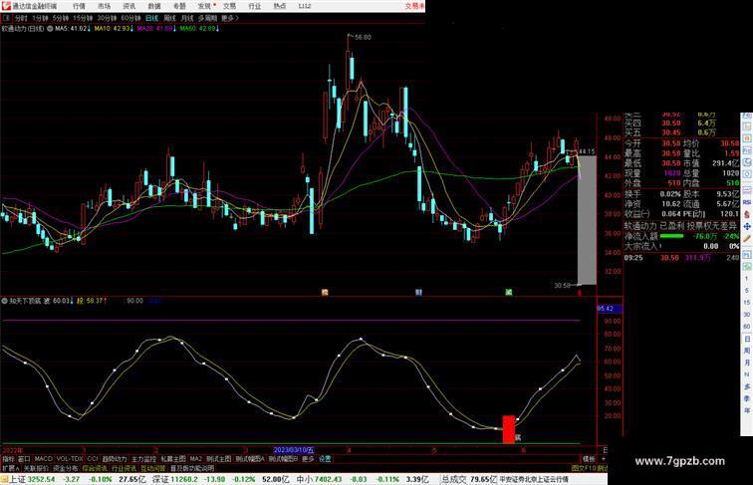Image resolution: width=753 pixels, height=485 pixels.
Task: Select the 多周期 multi-period view
Action: 207,18
